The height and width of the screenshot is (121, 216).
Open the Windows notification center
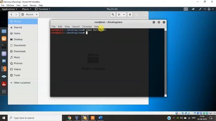click(211, 118)
